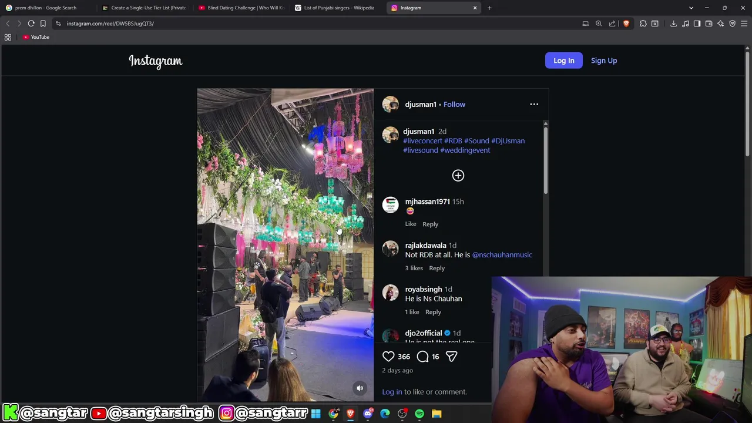Open comments via the speech bubble icon

(x=422, y=357)
